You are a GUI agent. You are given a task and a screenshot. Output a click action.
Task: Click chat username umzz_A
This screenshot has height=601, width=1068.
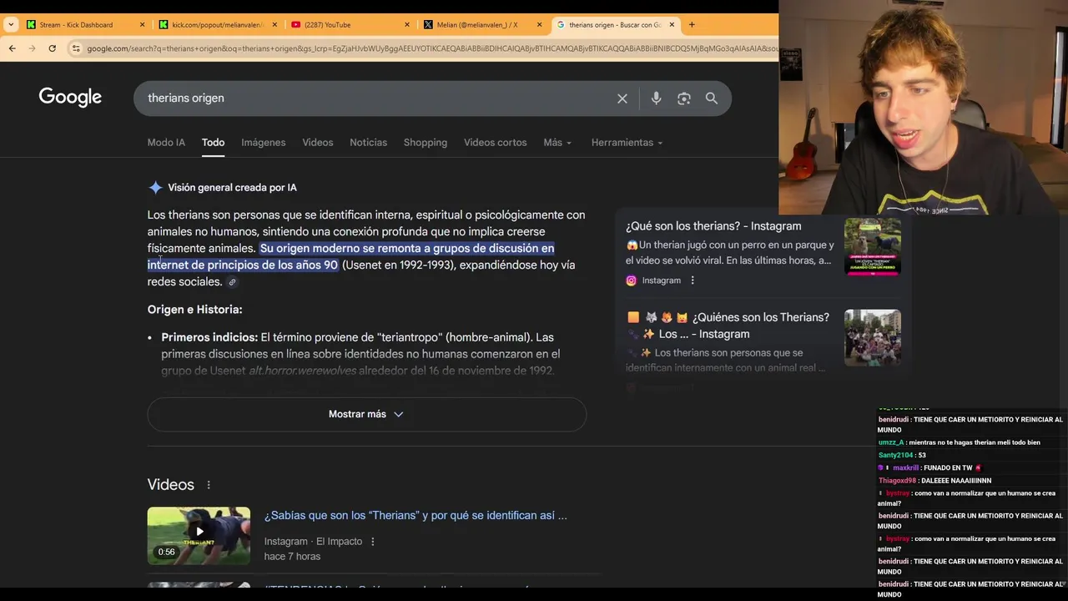891,442
